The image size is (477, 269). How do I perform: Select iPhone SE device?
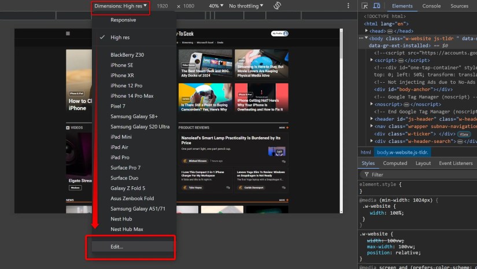121,65
